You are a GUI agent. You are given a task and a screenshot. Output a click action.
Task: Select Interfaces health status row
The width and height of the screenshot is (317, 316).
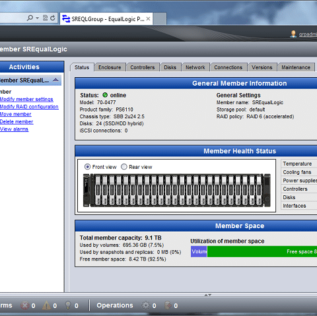click(299, 206)
